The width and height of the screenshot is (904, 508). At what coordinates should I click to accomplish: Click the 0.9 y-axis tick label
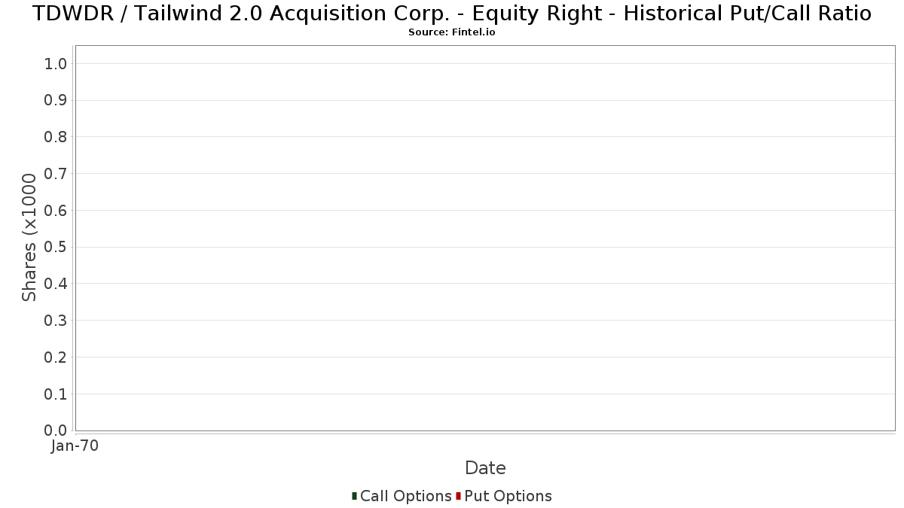tap(56, 100)
